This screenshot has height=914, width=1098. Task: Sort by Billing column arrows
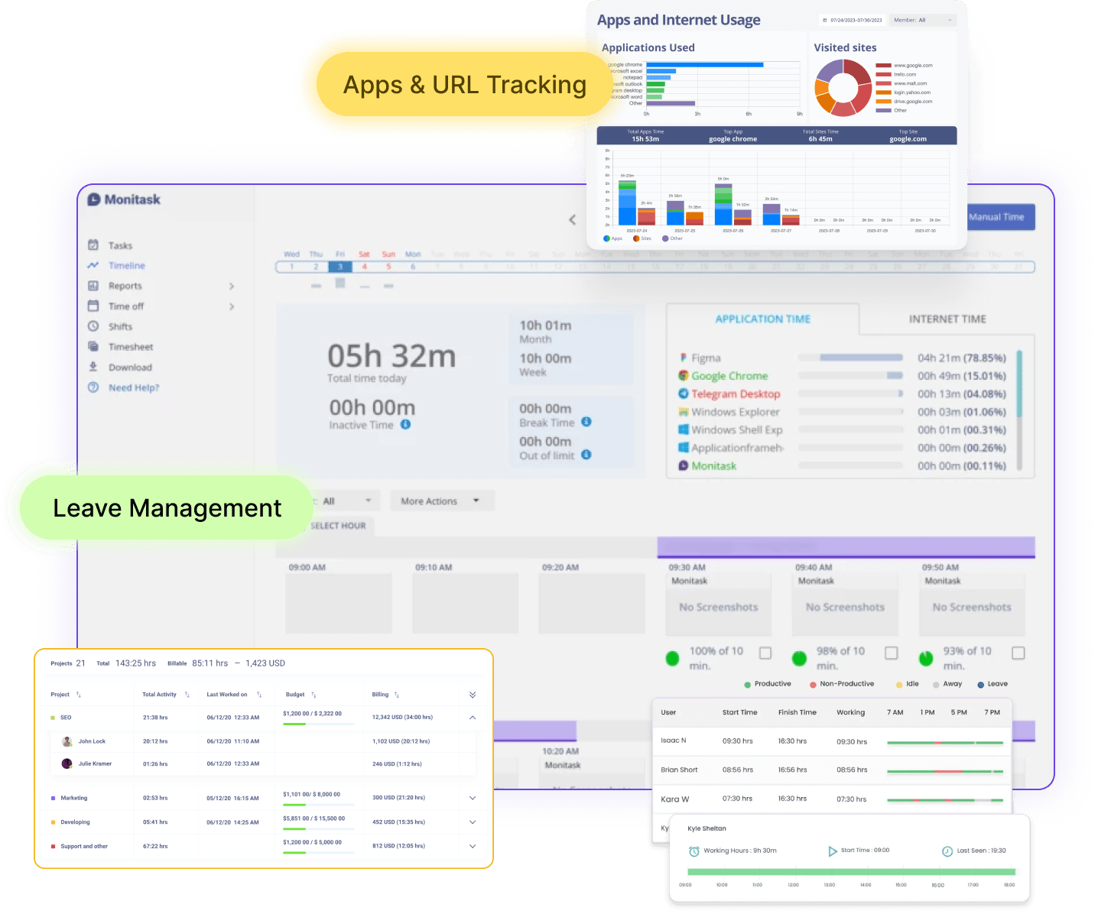pyautogui.click(x=396, y=695)
